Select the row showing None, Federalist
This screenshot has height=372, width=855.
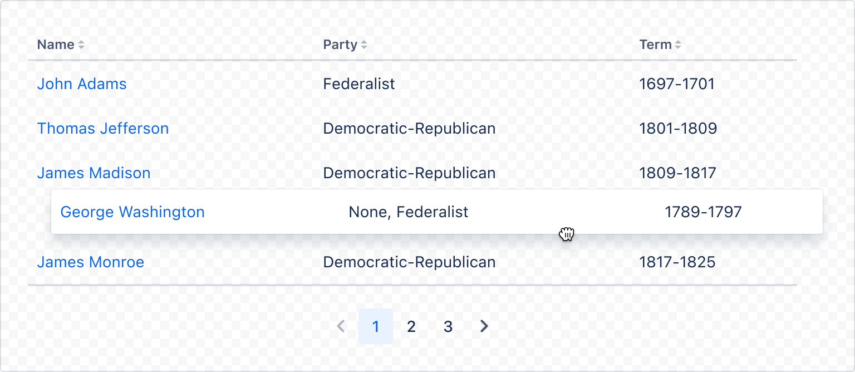408,212
